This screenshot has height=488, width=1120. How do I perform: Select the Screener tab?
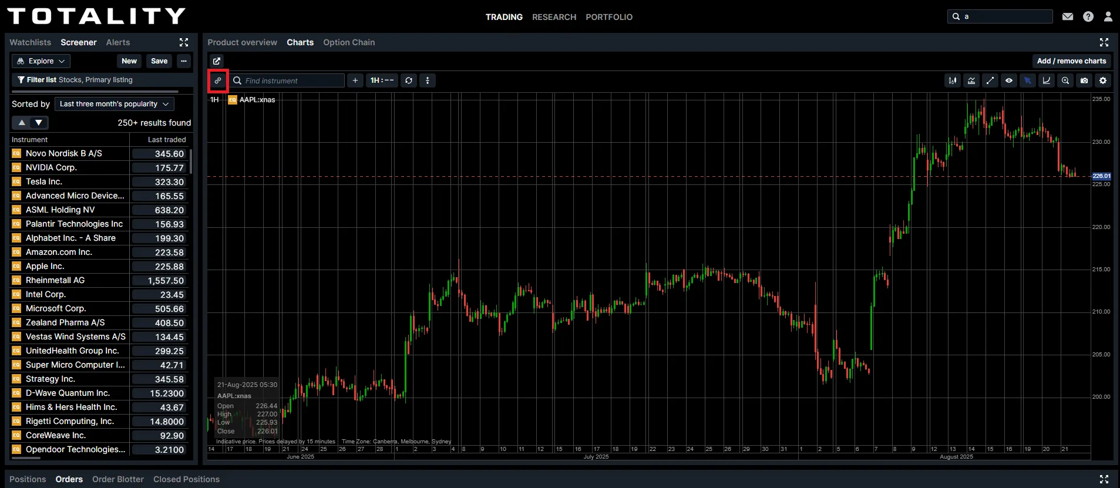(79, 42)
